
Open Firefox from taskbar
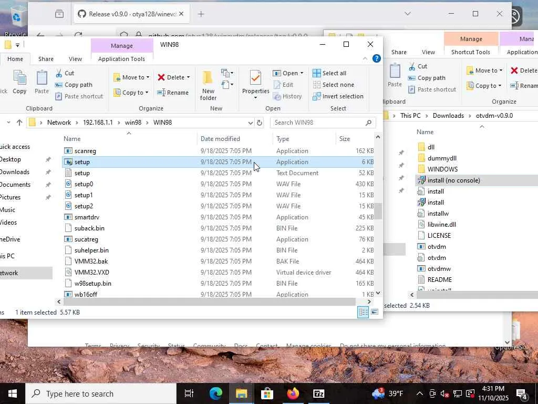pos(293,393)
